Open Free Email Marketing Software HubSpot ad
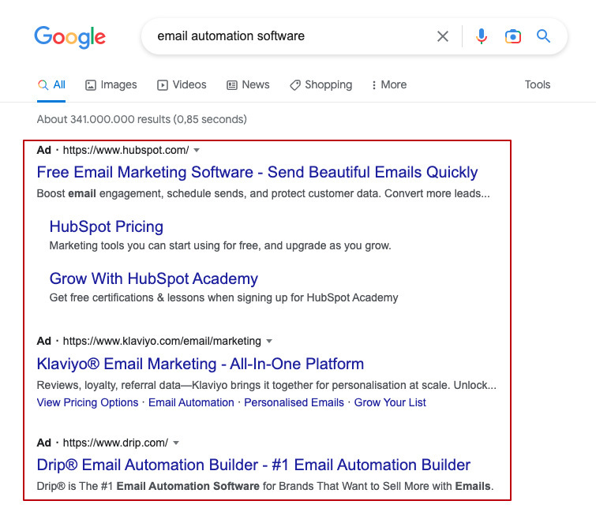The width and height of the screenshot is (596, 512). (x=257, y=172)
